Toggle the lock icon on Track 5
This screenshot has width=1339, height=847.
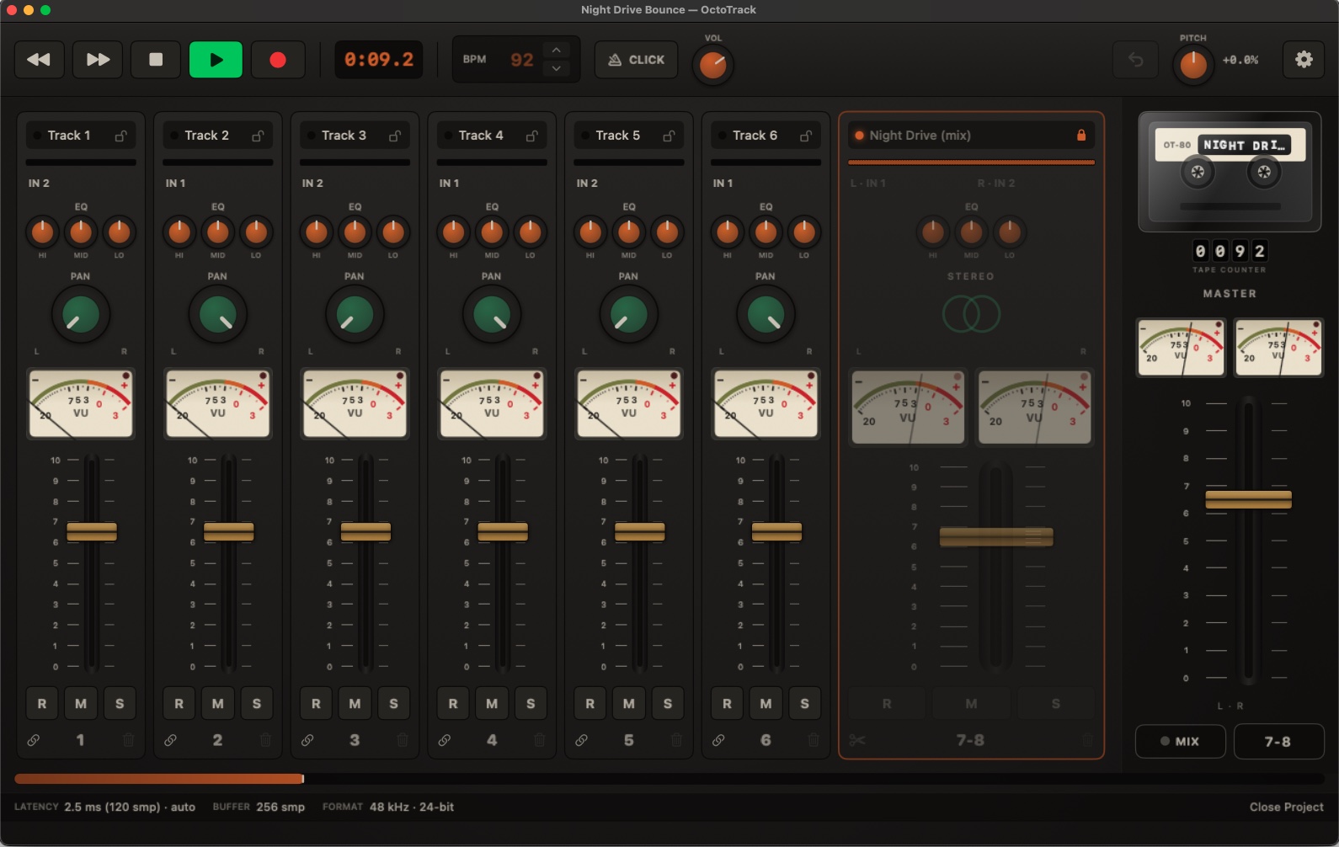pos(669,136)
